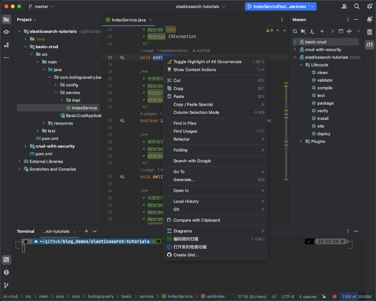This screenshot has width=376, height=301.
Task: Choose Compare with Clipboard
Action: pos(215,220)
